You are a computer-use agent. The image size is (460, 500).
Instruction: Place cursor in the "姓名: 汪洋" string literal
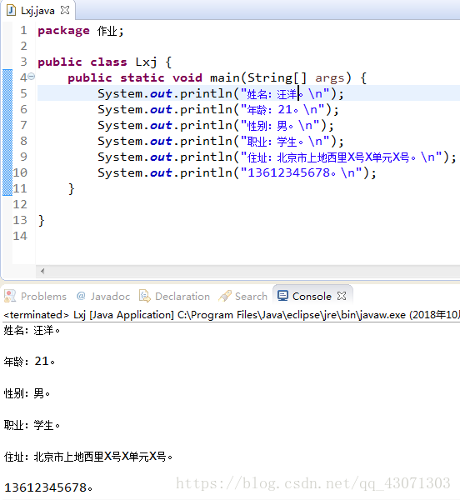(285, 93)
